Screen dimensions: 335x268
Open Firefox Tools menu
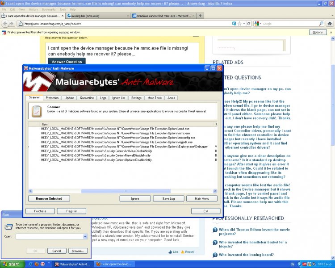point(63,9)
